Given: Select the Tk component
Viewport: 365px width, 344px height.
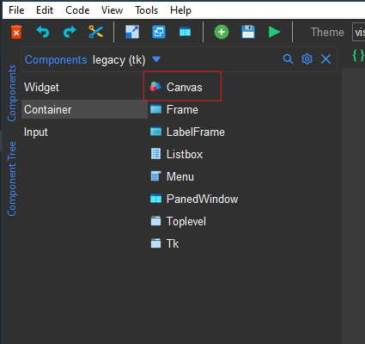Looking at the screenshot, I should tap(165, 243).
